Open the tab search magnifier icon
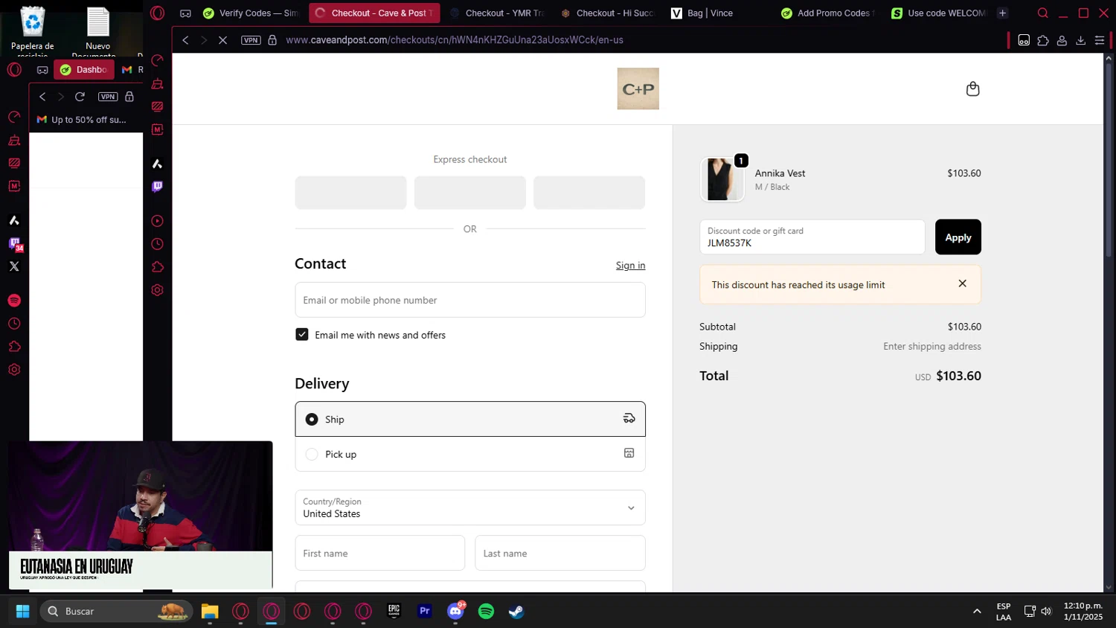The width and height of the screenshot is (1116, 628). (x=1042, y=13)
